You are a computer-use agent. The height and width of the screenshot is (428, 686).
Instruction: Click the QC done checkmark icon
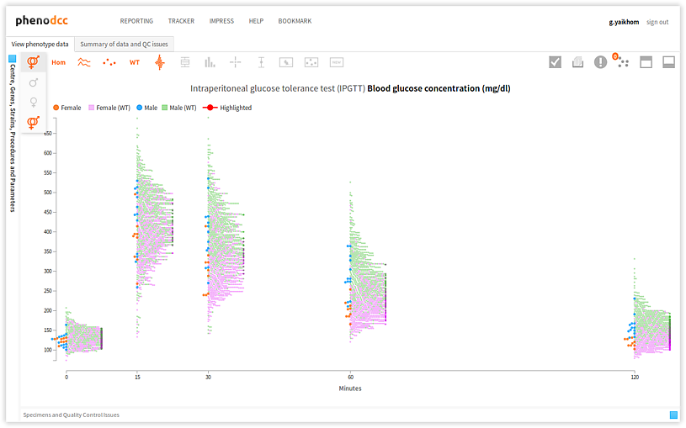tap(555, 62)
